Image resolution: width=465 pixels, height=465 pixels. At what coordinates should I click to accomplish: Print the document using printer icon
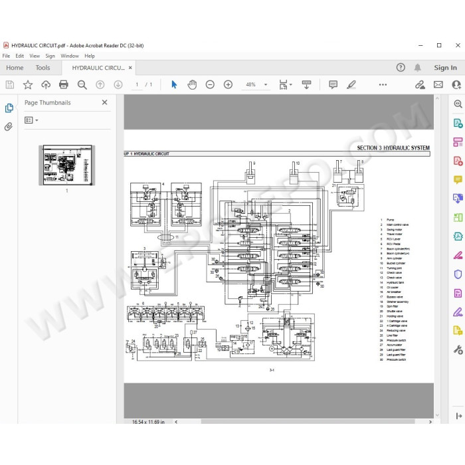[x=64, y=85]
